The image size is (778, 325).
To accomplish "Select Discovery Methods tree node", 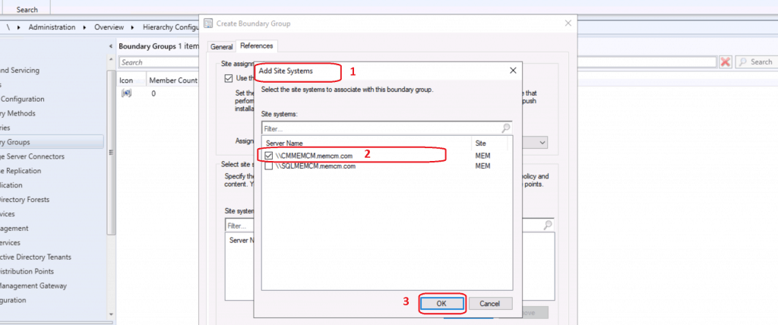I will click(x=18, y=113).
